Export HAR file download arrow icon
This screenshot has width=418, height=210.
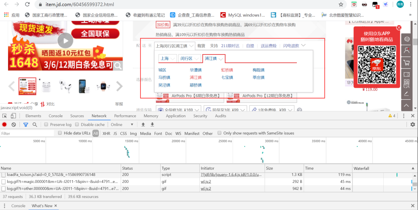pos(152,125)
